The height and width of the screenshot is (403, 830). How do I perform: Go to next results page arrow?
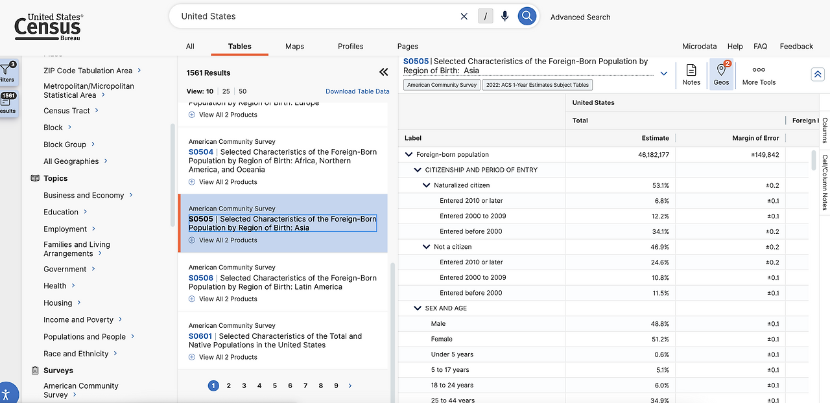point(350,386)
